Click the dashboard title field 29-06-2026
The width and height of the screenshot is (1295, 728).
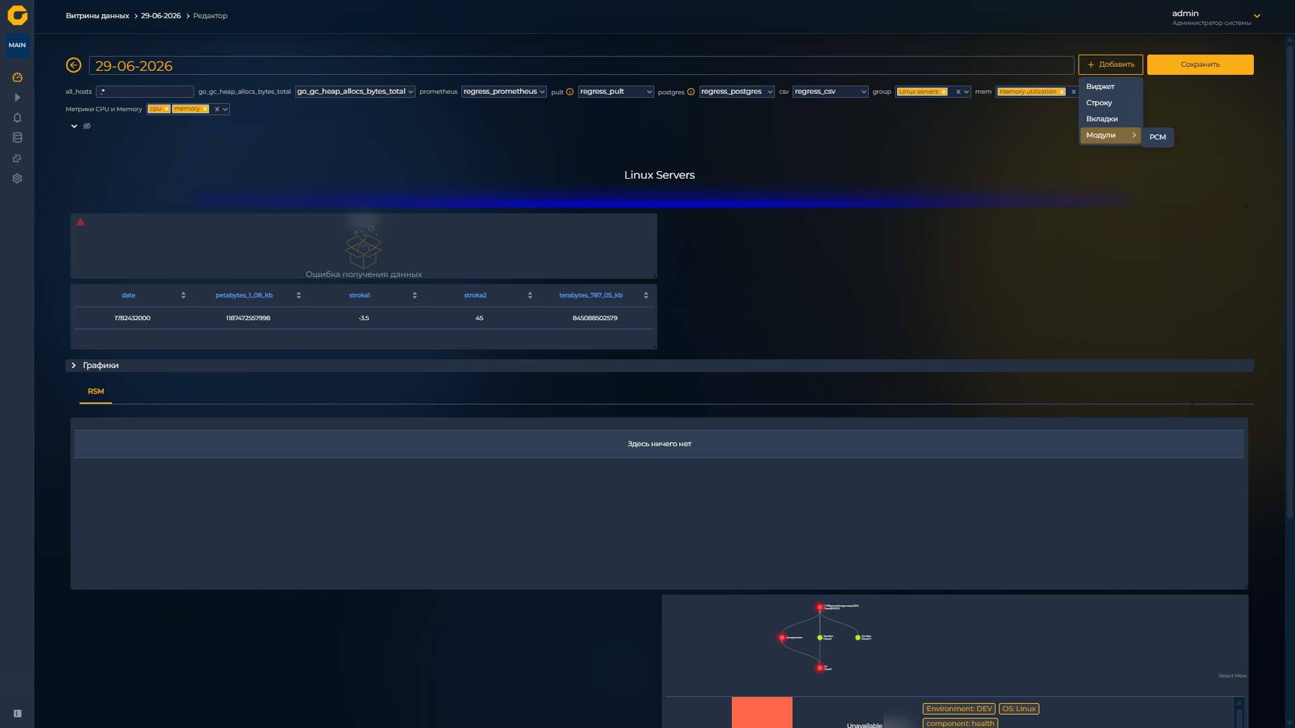(581, 65)
